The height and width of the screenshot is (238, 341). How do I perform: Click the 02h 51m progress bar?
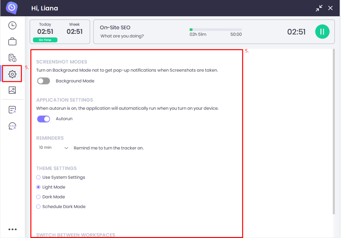tap(215, 29)
